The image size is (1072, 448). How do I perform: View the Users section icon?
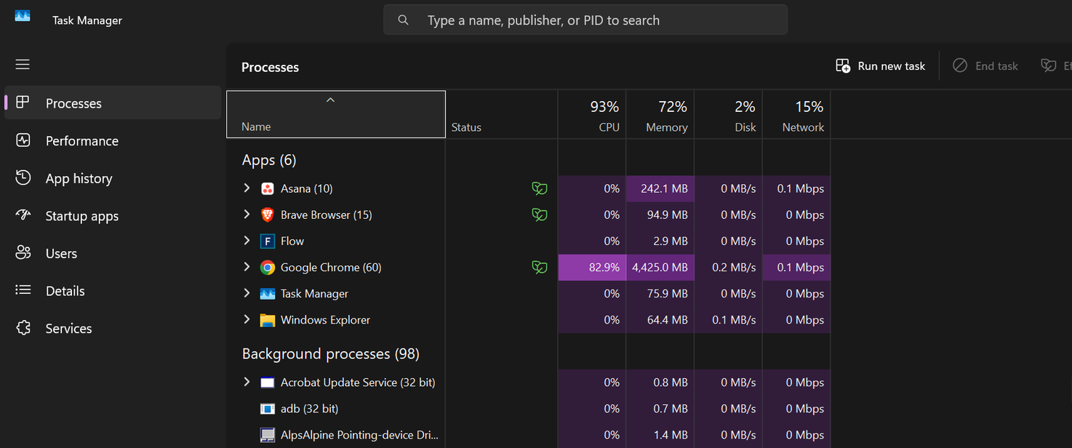coord(23,253)
